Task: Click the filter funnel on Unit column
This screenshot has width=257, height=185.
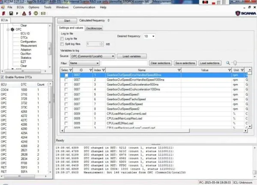Action: click(x=242, y=70)
